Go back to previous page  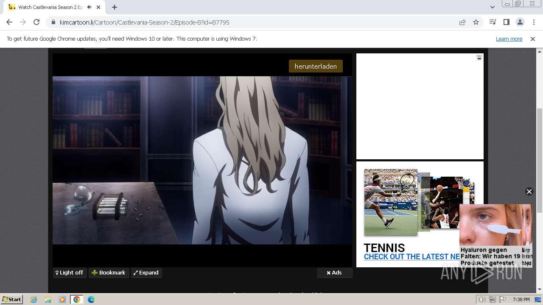point(9,22)
